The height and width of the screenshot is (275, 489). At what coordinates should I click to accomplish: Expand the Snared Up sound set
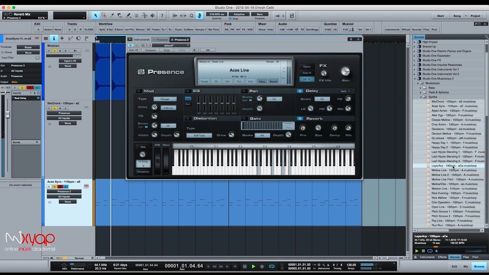[x=415, y=47]
